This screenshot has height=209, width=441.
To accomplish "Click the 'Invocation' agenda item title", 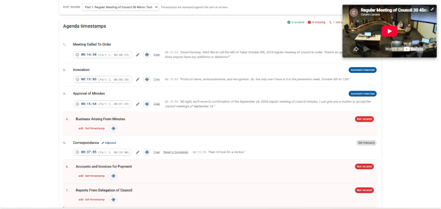I will [81, 70].
